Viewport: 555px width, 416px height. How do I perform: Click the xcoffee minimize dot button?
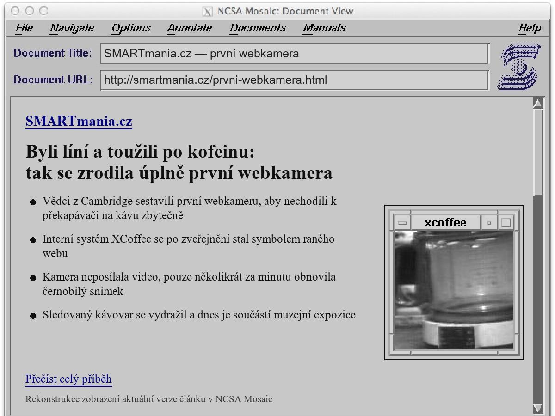click(489, 223)
